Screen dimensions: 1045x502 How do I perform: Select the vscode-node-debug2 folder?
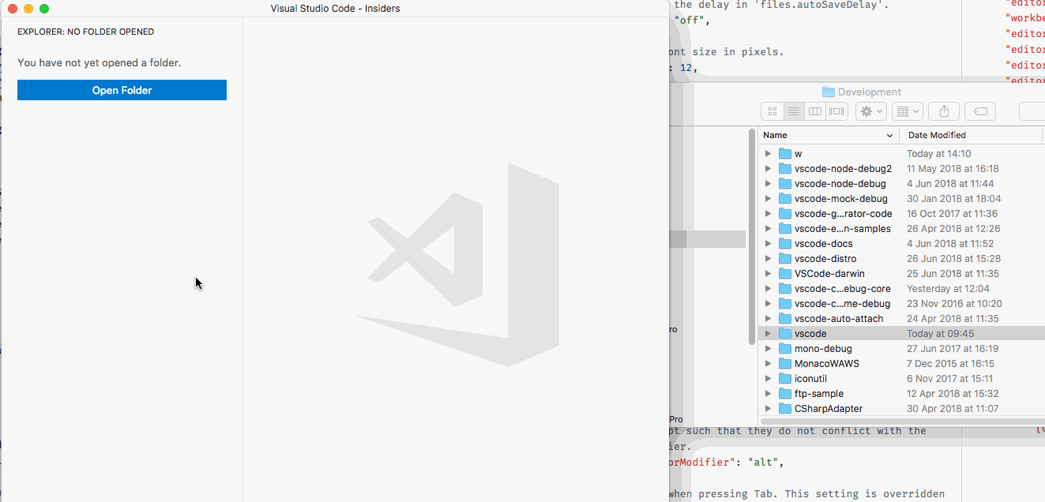842,169
